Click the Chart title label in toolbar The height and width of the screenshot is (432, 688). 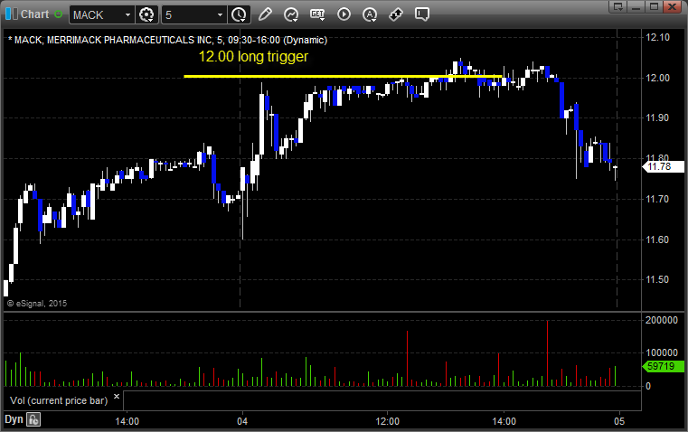coord(35,14)
